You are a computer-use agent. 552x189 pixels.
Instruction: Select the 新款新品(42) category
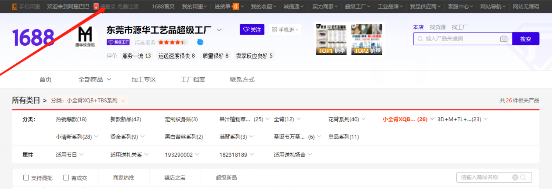point(126,119)
